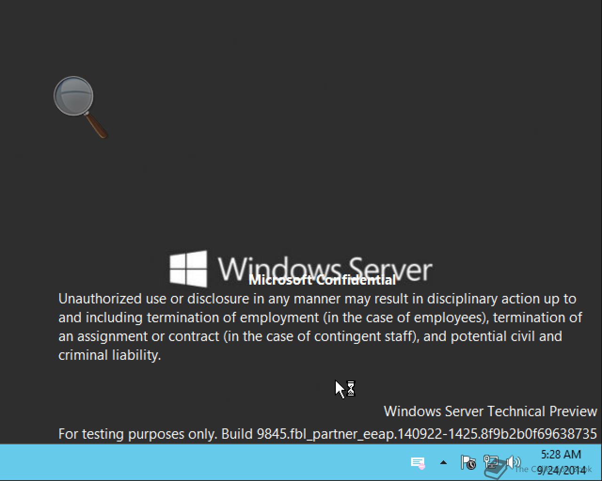
Task: Open network connection tray icon
Action: click(491, 463)
